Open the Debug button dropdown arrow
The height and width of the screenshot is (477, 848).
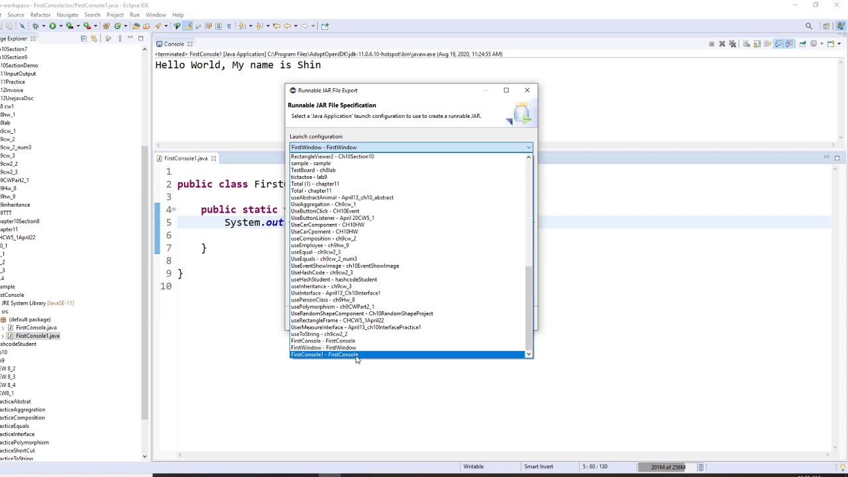coord(44,26)
